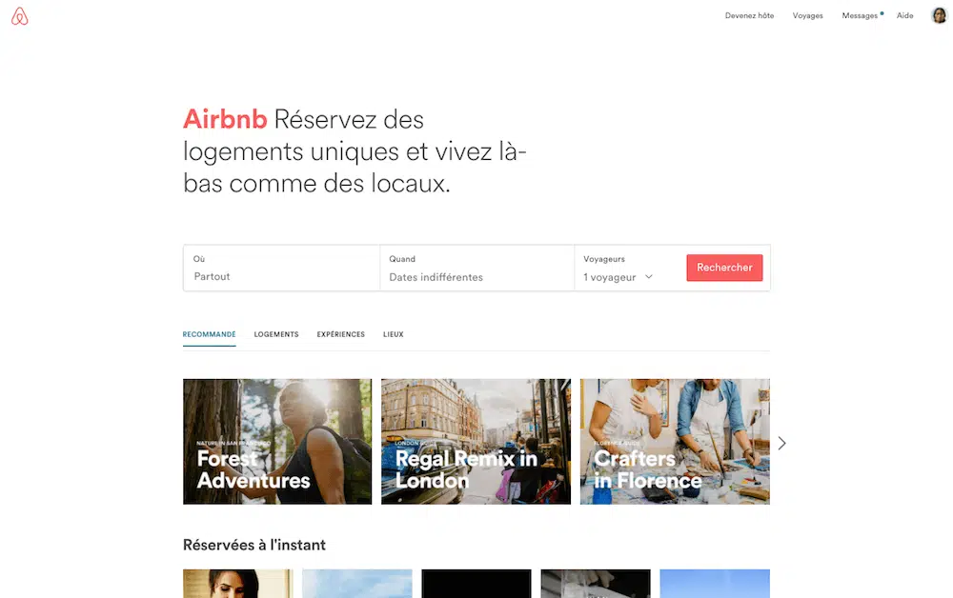This screenshot has width=953, height=598.
Task: Open first thumbnail under Réservées à l'instant
Action: click(x=237, y=584)
